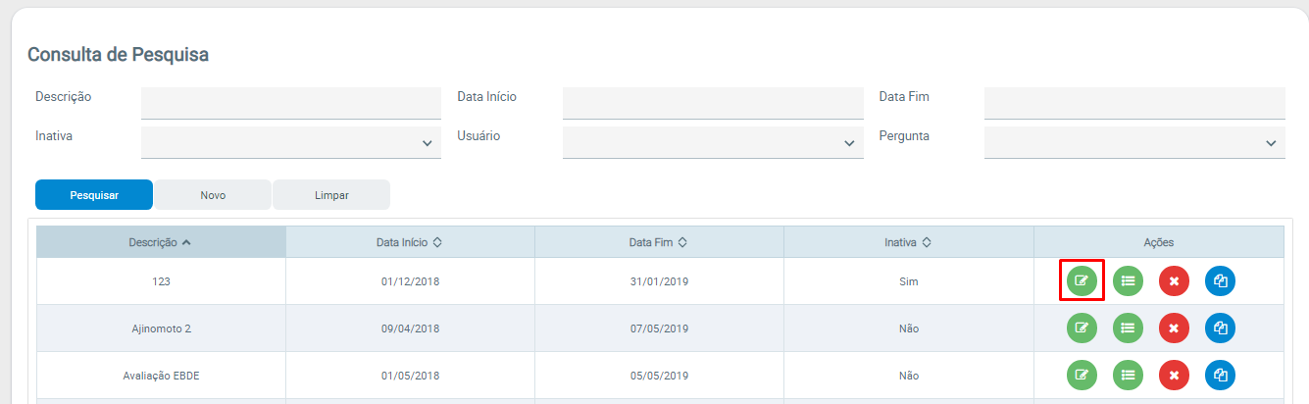Screen dimensions: 1309x404
Task: Delete the 123 survey
Action: pos(1174,280)
